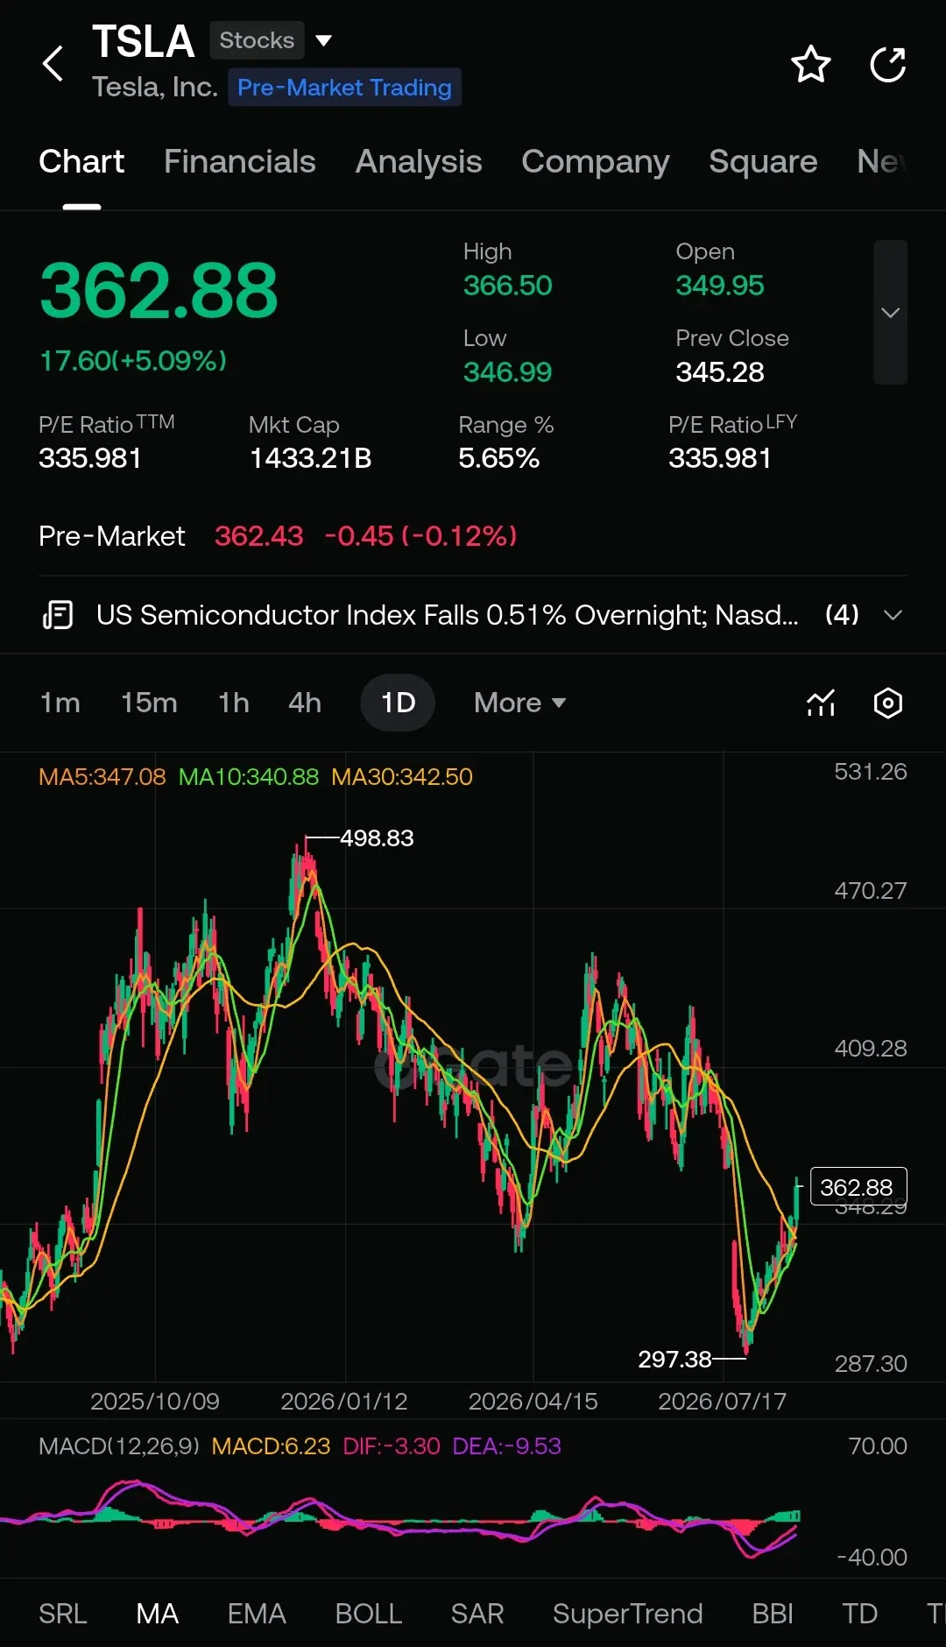Select the SRL indicator
This screenshot has height=1647, width=946.
[63, 1614]
